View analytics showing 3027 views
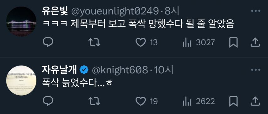Screen dimensions: 268x114 199,42
